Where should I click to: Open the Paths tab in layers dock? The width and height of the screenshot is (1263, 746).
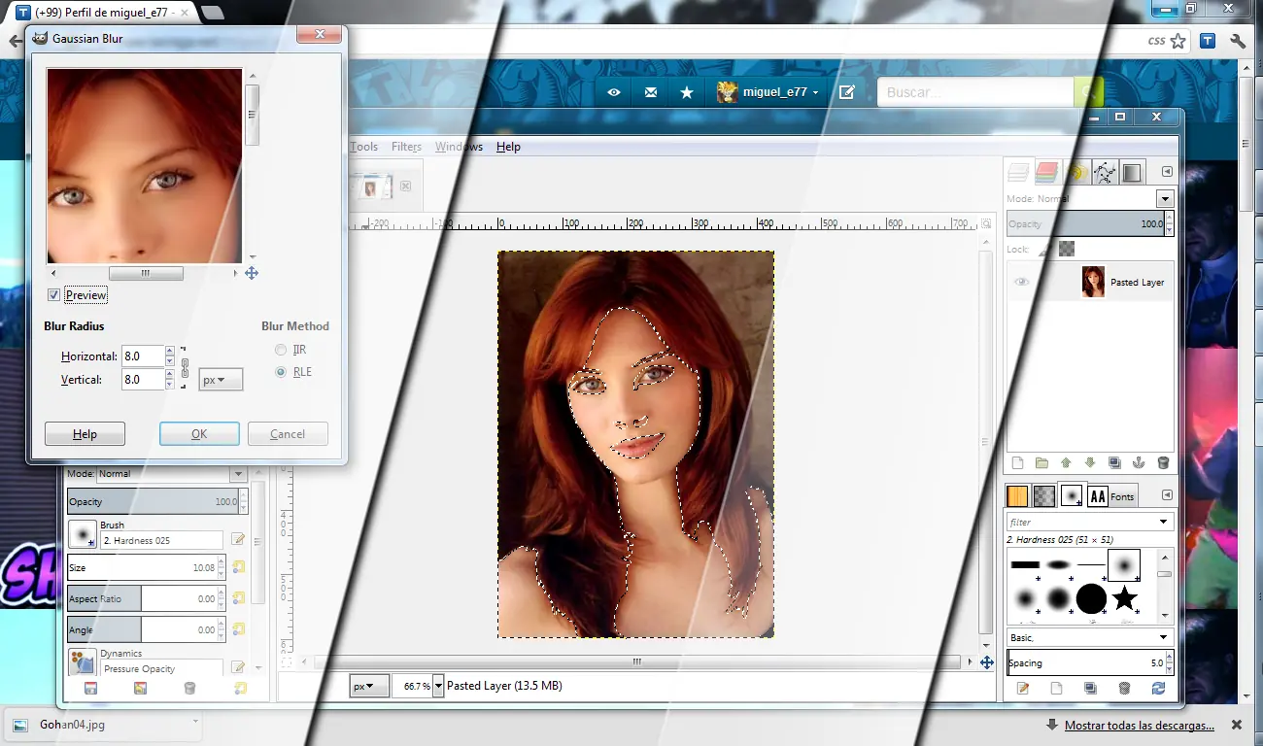tap(1105, 173)
